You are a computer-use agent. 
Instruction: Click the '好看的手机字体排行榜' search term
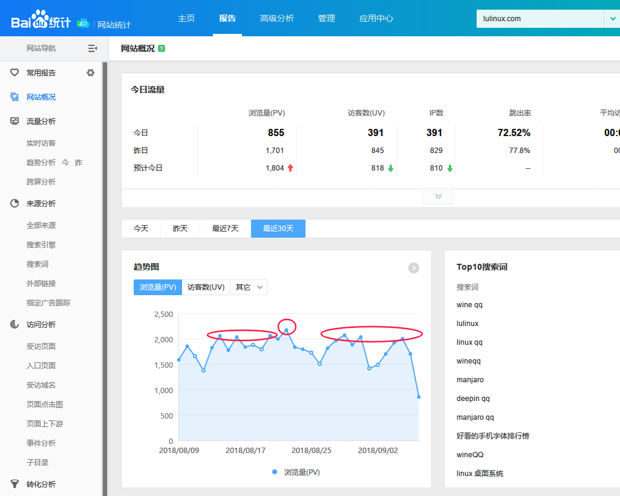[x=493, y=436]
